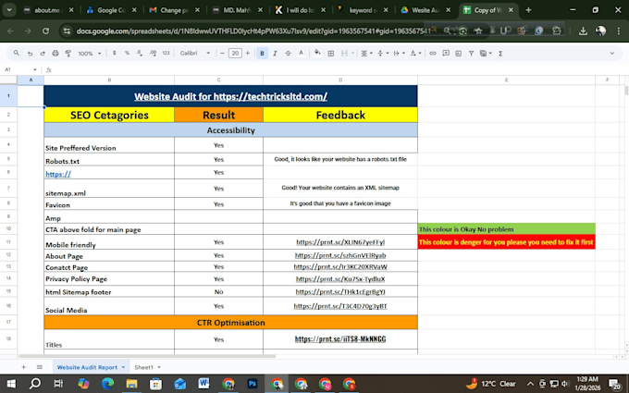Open vertical align dropdown
The height and width of the screenshot is (393, 629).
pos(383,54)
